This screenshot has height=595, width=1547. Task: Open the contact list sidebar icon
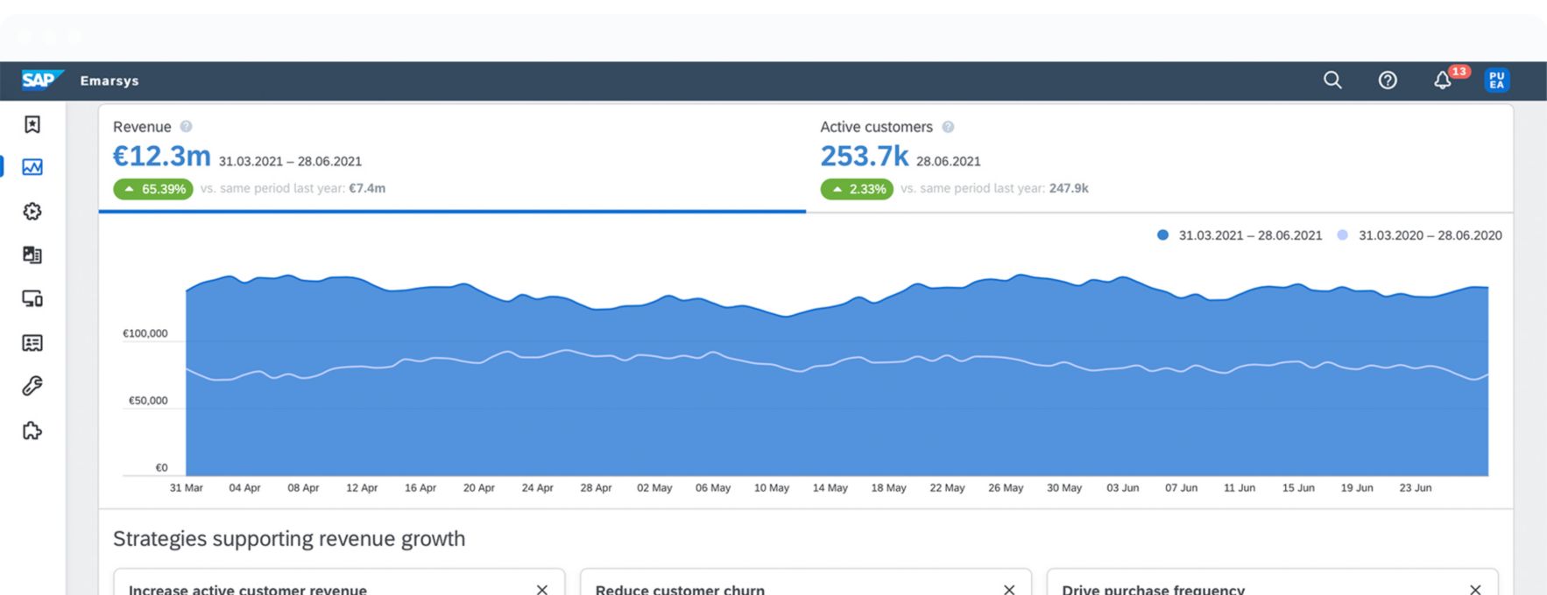pyautogui.click(x=32, y=343)
